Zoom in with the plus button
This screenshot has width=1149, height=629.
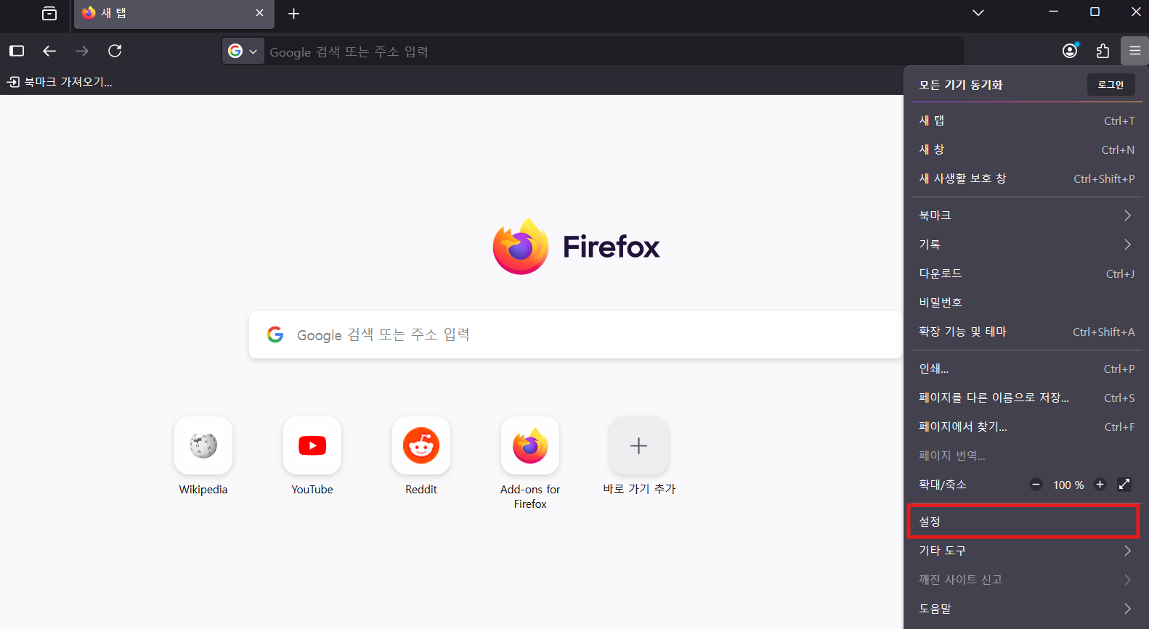click(1100, 485)
